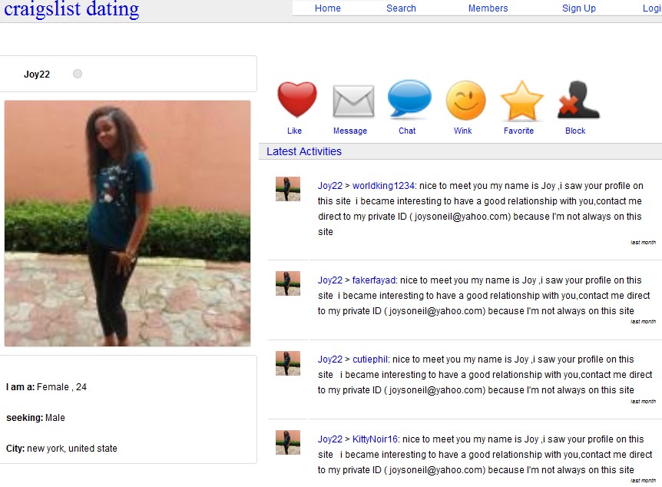Open the KittyNoir16 profile link
The image size is (662, 487).
[x=375, y=439]
